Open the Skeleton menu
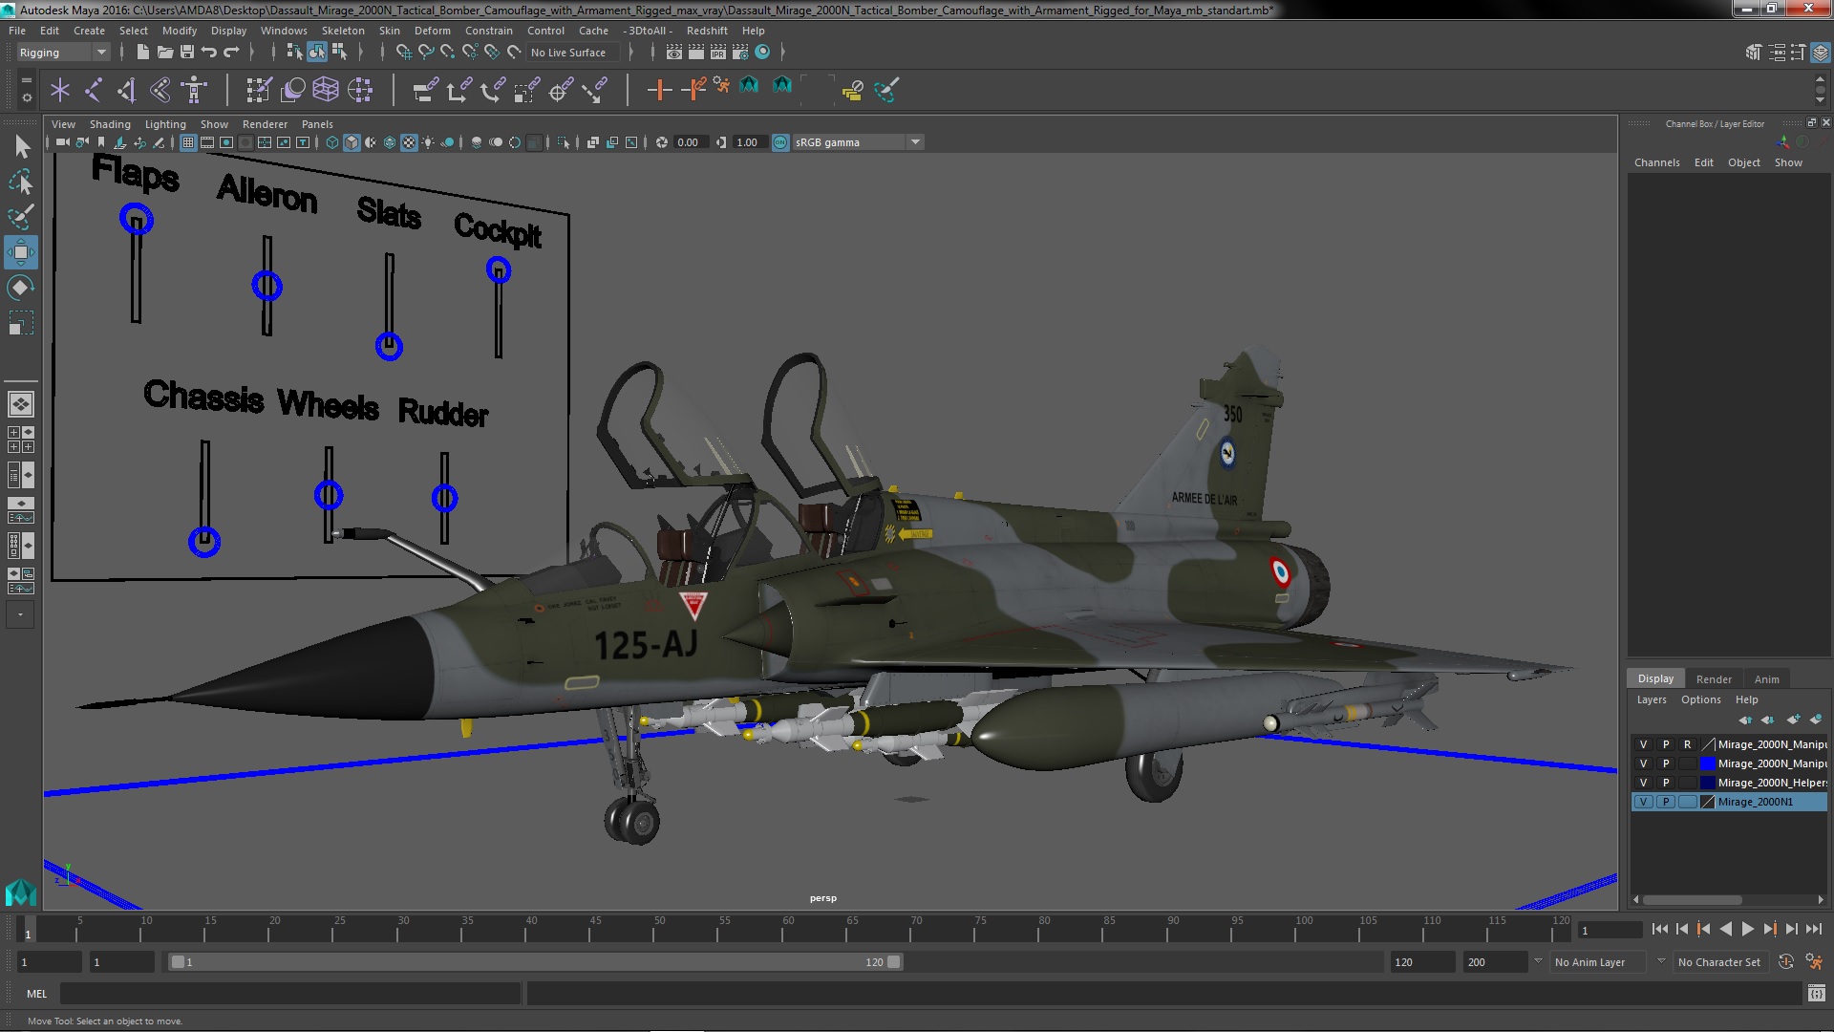Viewport: 1834px width, 1032px height. [x=343, y=31]
